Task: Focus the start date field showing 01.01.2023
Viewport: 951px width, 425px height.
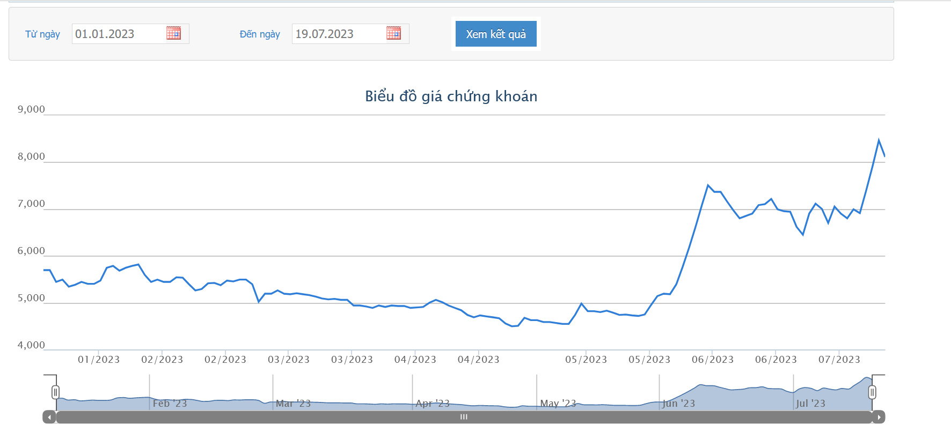Action: pyautogui.click(x=118, y=34)
